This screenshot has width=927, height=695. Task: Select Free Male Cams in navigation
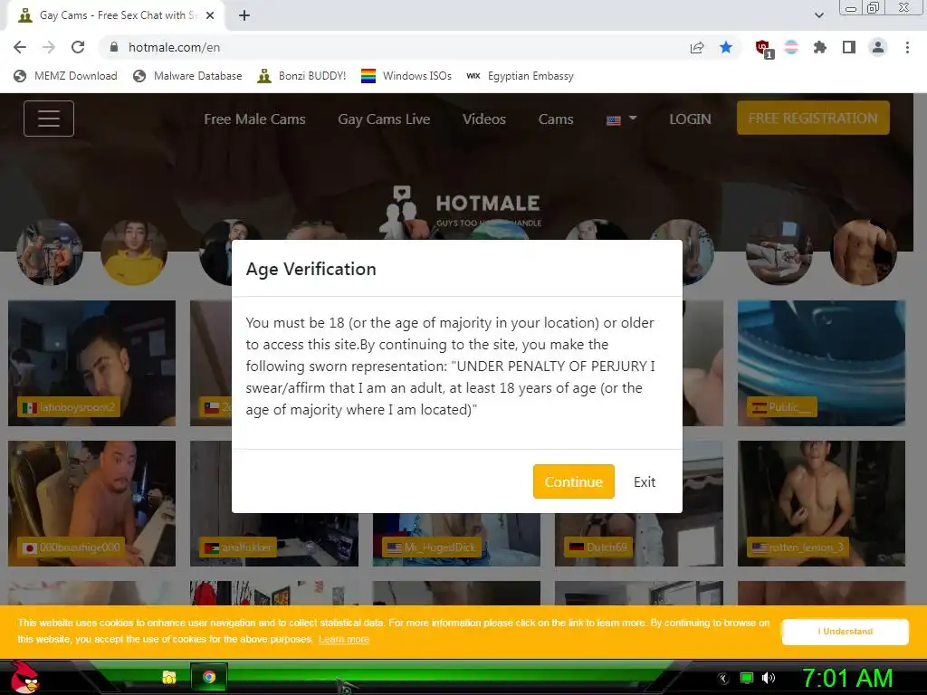pos(254,119)
